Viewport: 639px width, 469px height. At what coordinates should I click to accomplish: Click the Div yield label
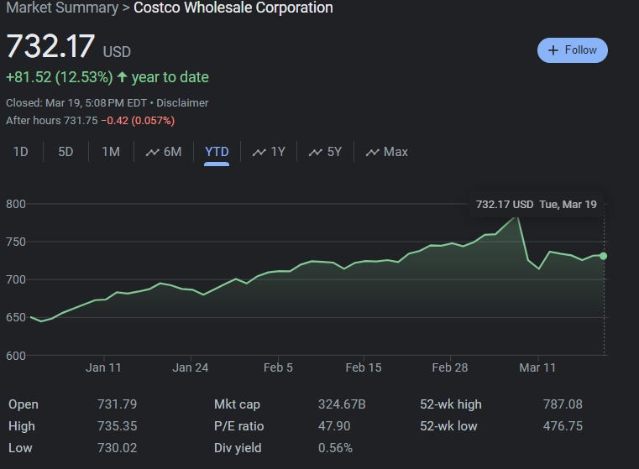tap(238, 448)
